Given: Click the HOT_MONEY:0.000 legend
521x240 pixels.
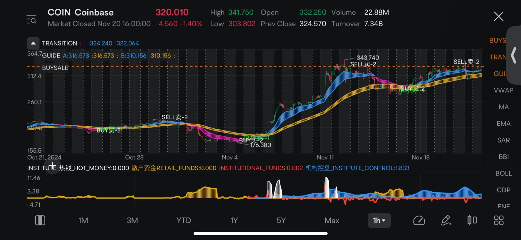Looking at the screenshot, I should click(94, 168).
